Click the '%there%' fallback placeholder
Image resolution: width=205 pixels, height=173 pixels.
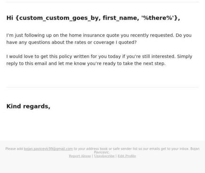(158, 18)
